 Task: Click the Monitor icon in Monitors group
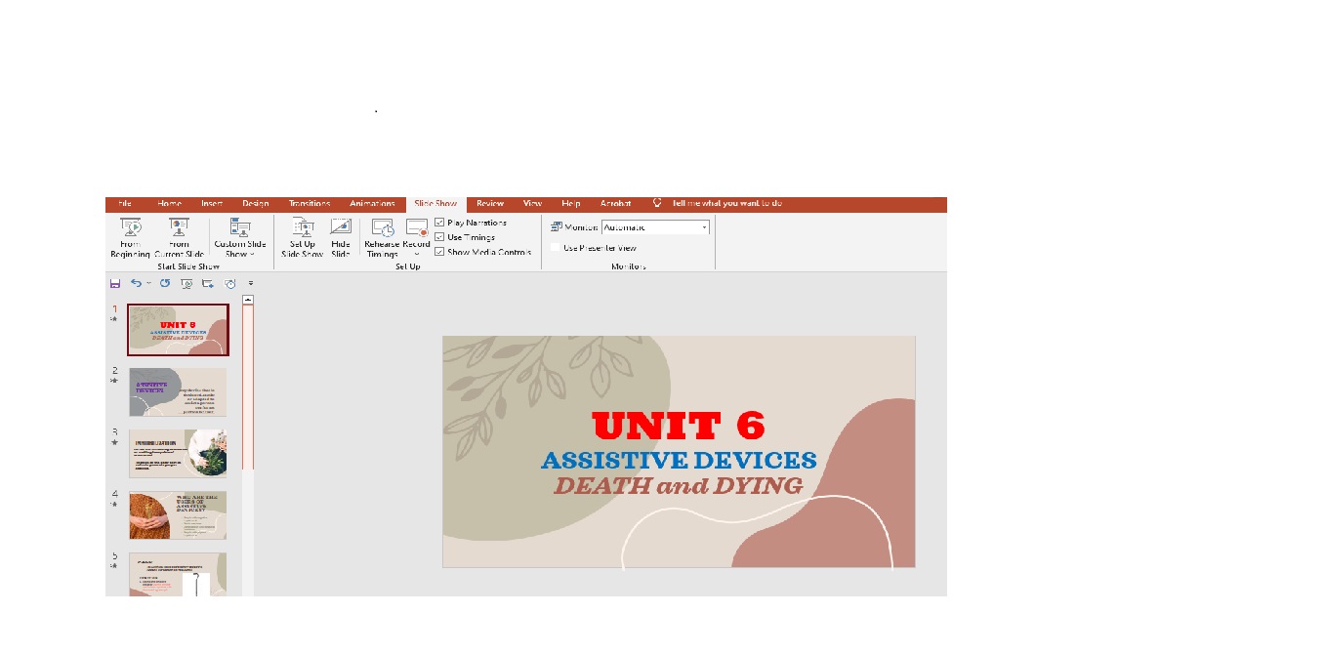[x=557, y=226]
